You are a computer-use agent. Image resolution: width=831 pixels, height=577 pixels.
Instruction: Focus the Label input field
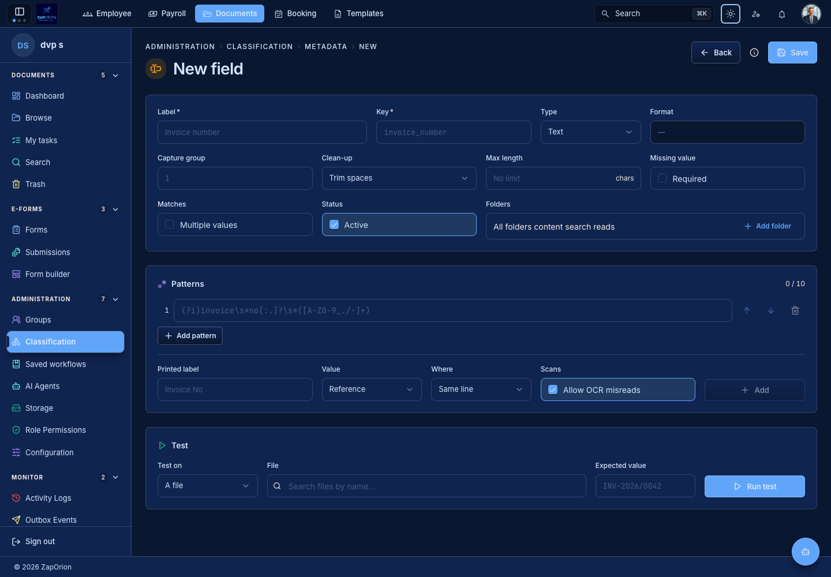point(262,132)
